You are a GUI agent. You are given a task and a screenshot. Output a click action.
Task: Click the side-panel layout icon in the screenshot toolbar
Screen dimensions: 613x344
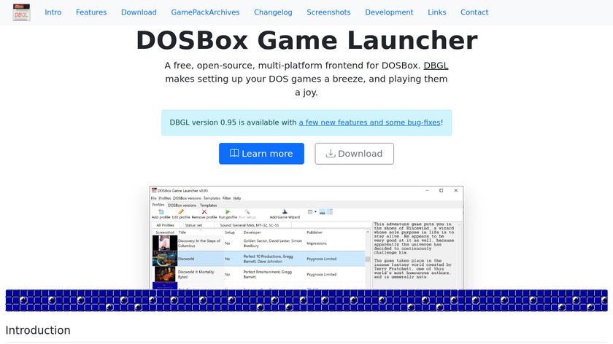coord(330,212)
